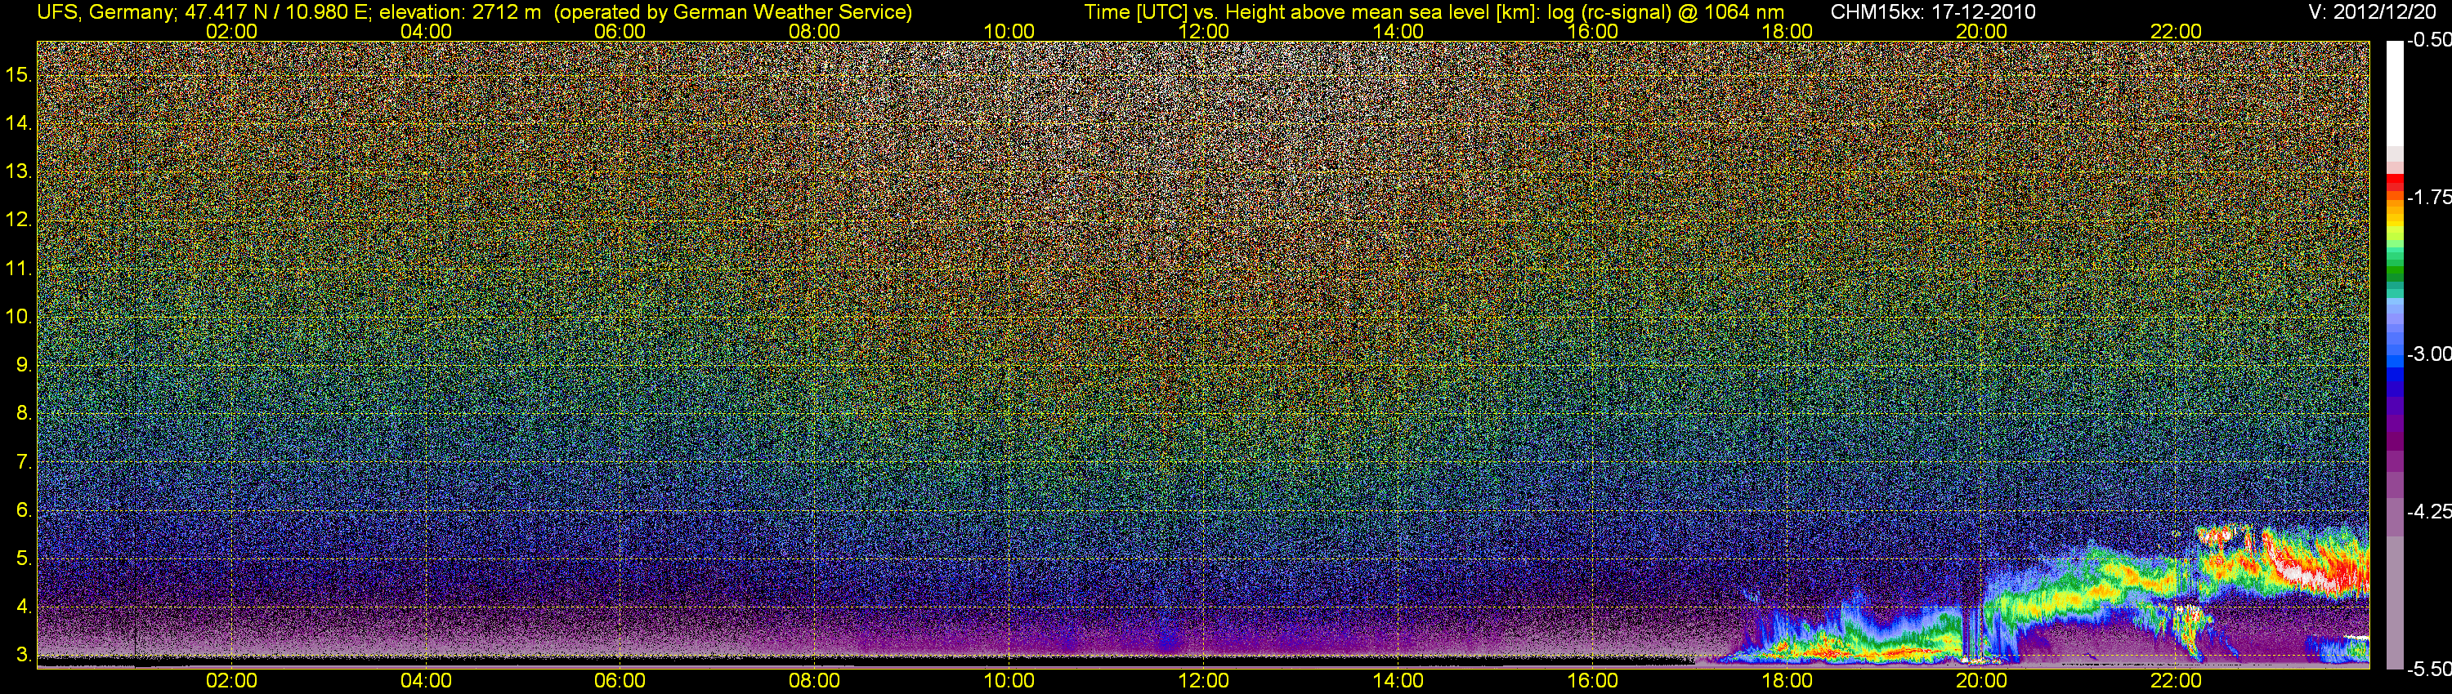The width and height of the screenshot is (2452, 694).
Task: Click the bottom axis label 20:00
Action: coord(1981,681)
